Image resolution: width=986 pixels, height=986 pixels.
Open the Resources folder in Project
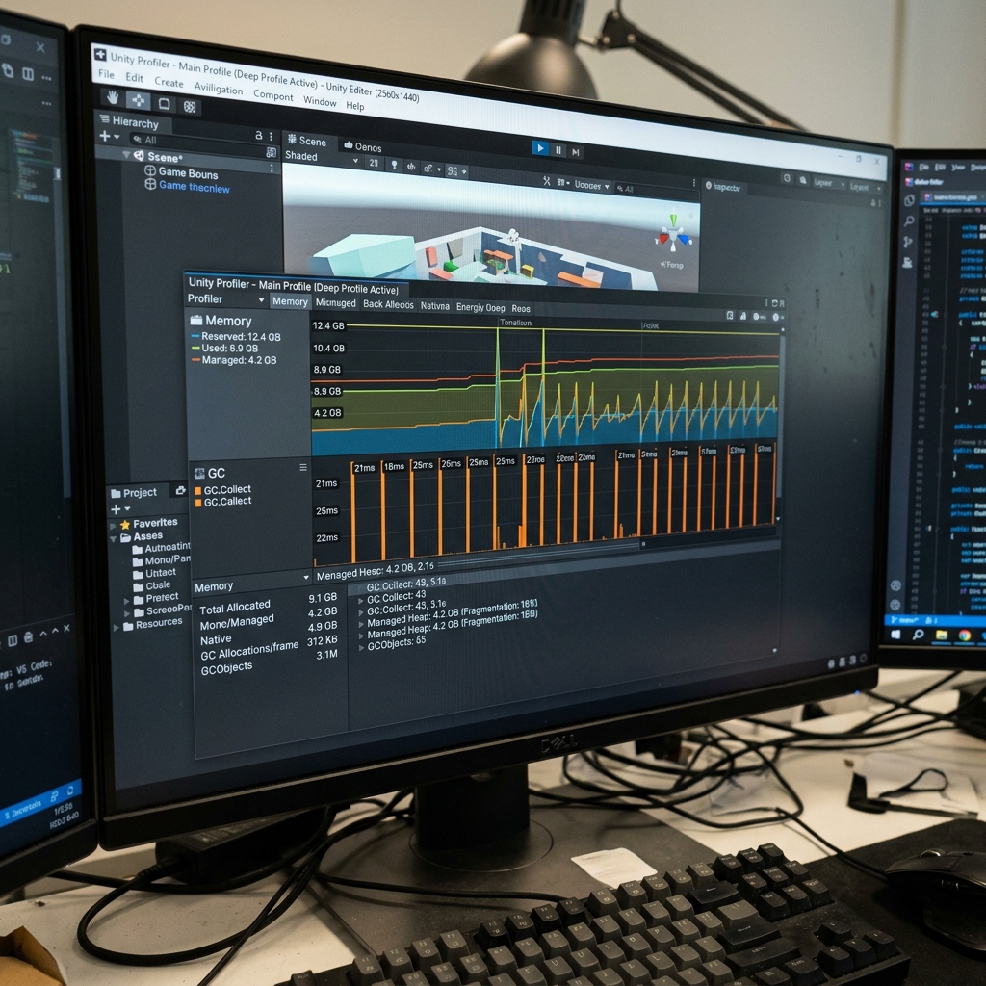[x=153, y=624]
